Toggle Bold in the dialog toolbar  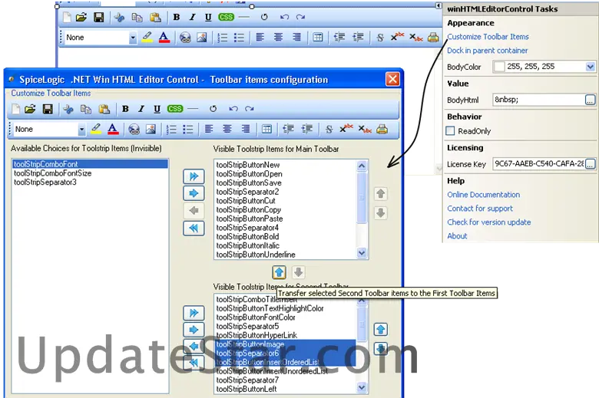[125, 109]
